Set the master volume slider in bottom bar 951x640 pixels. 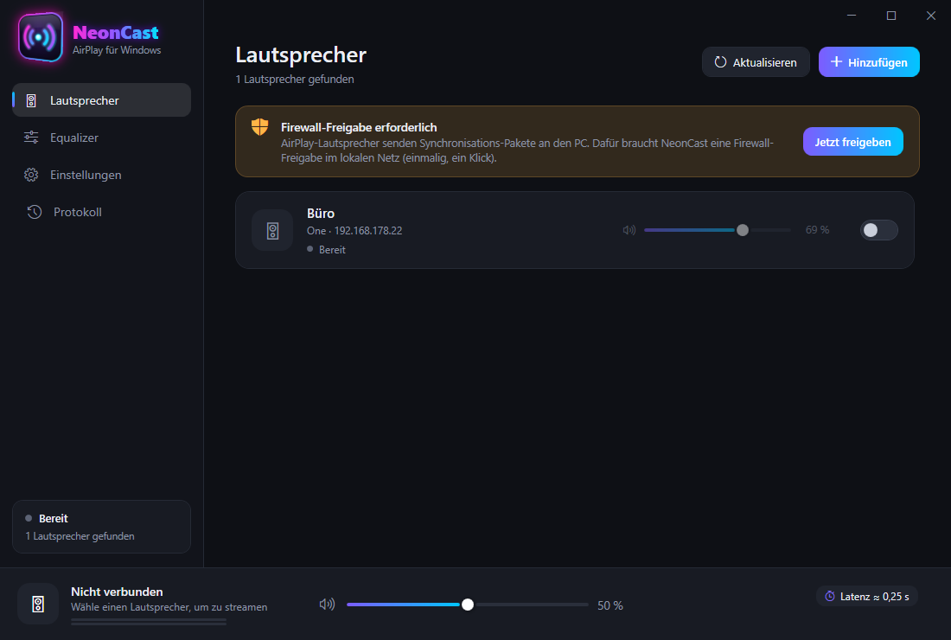[467, 605]
